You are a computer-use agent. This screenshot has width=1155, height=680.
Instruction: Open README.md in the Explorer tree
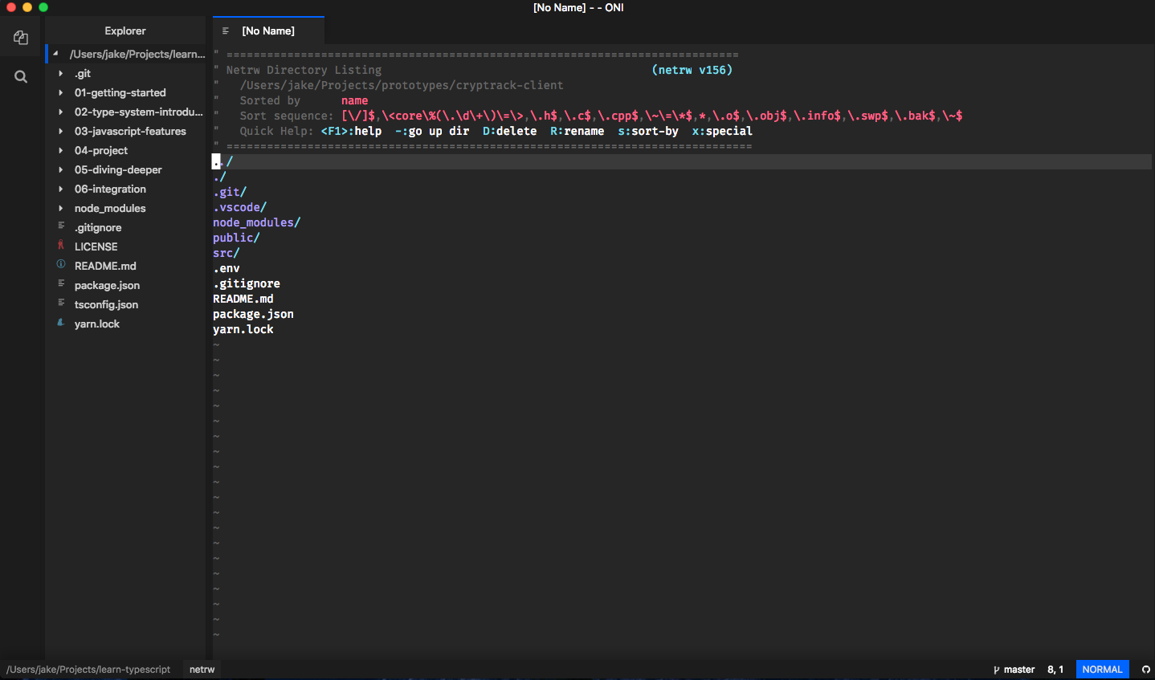pos(105,266)
